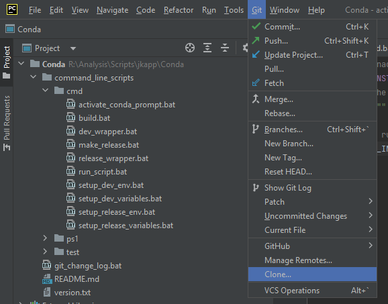
Task: Expand the ps1 folder
Action: pos(45,238)
